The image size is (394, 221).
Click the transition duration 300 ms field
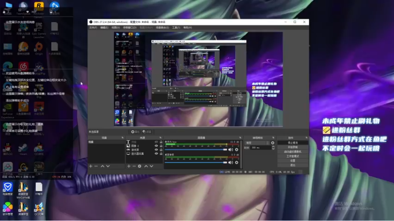(x=261, y=148)
